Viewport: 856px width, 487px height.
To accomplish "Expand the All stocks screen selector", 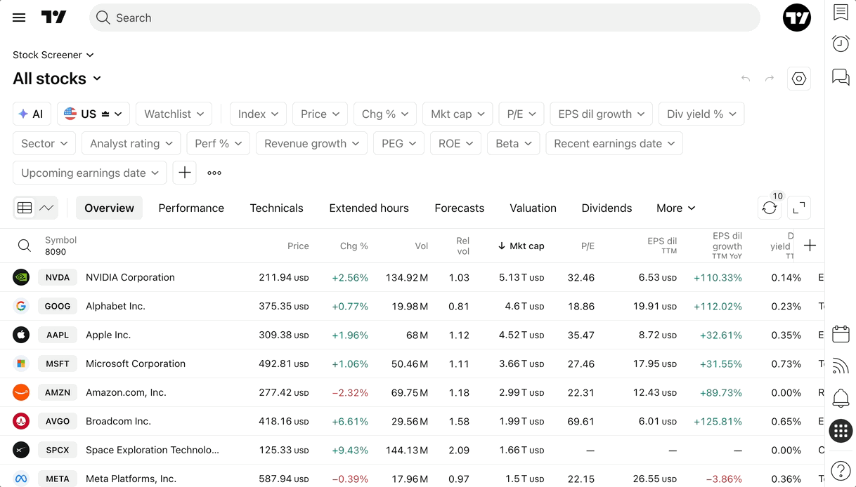I will pyautogui.click(x=57, y=79).
